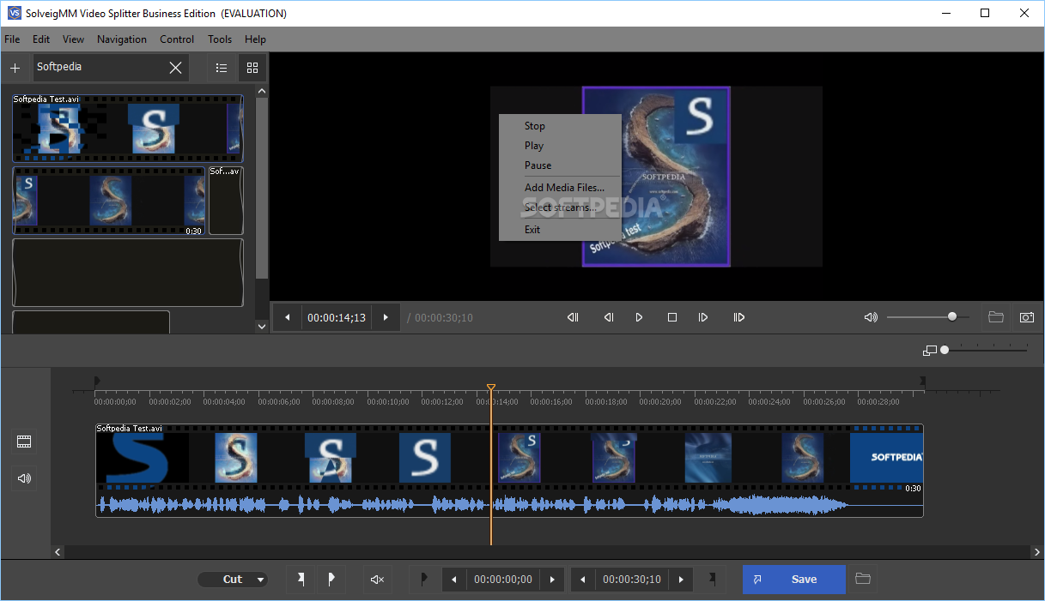This screenshot has width=1045, height=601.
Task: Open output folder icon next to Save
Action: click(863, 580)
